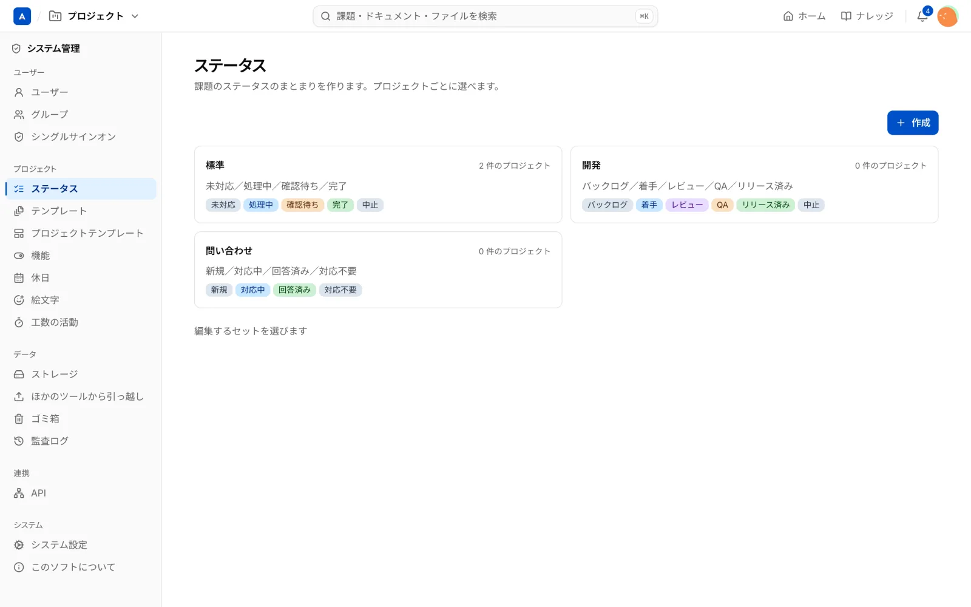Click the プロジェクトテンプレート layout icon
Viewport: 971px width, 607px height.
19,234
